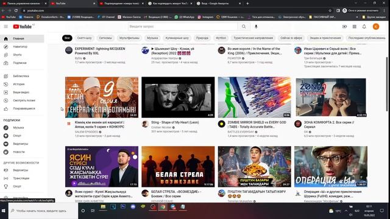Image resolution: width=390 pixels, height=219 pixels.
Task: Bookmark this page with star icon
Action: pyautogui.click(x=330, y=11)
